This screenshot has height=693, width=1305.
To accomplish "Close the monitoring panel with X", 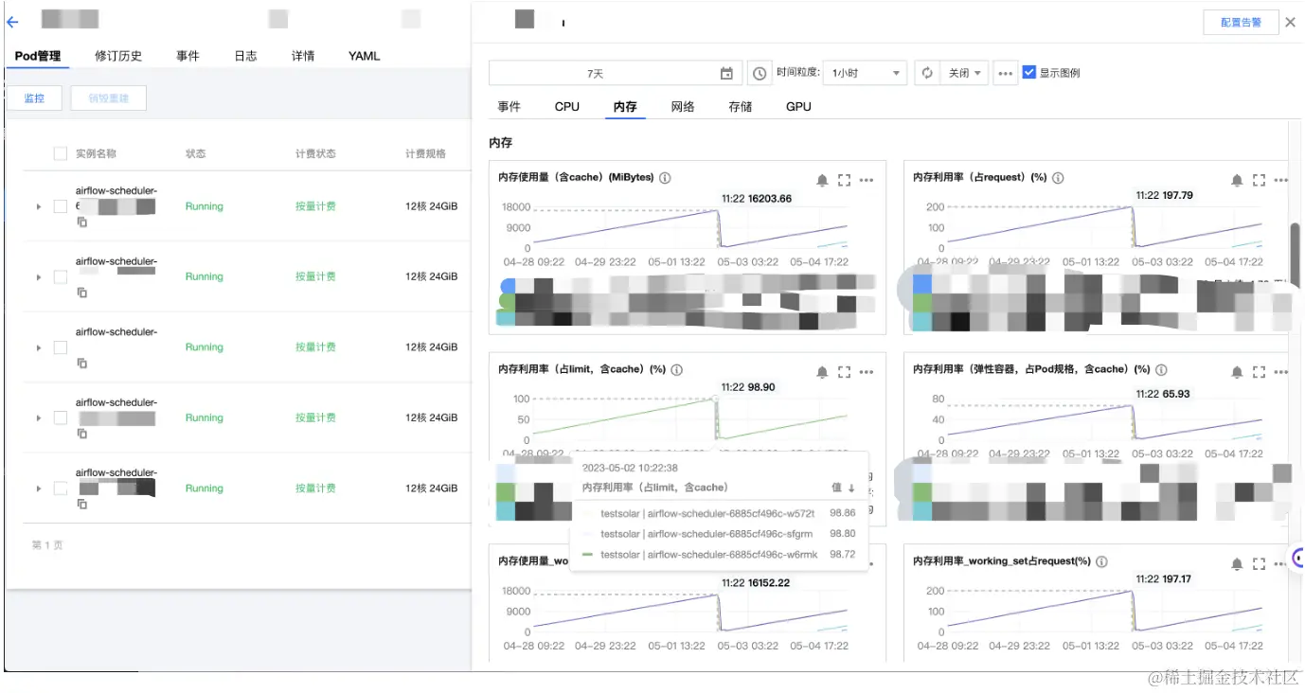I will pyautogui.click(x=1290, y=22).
